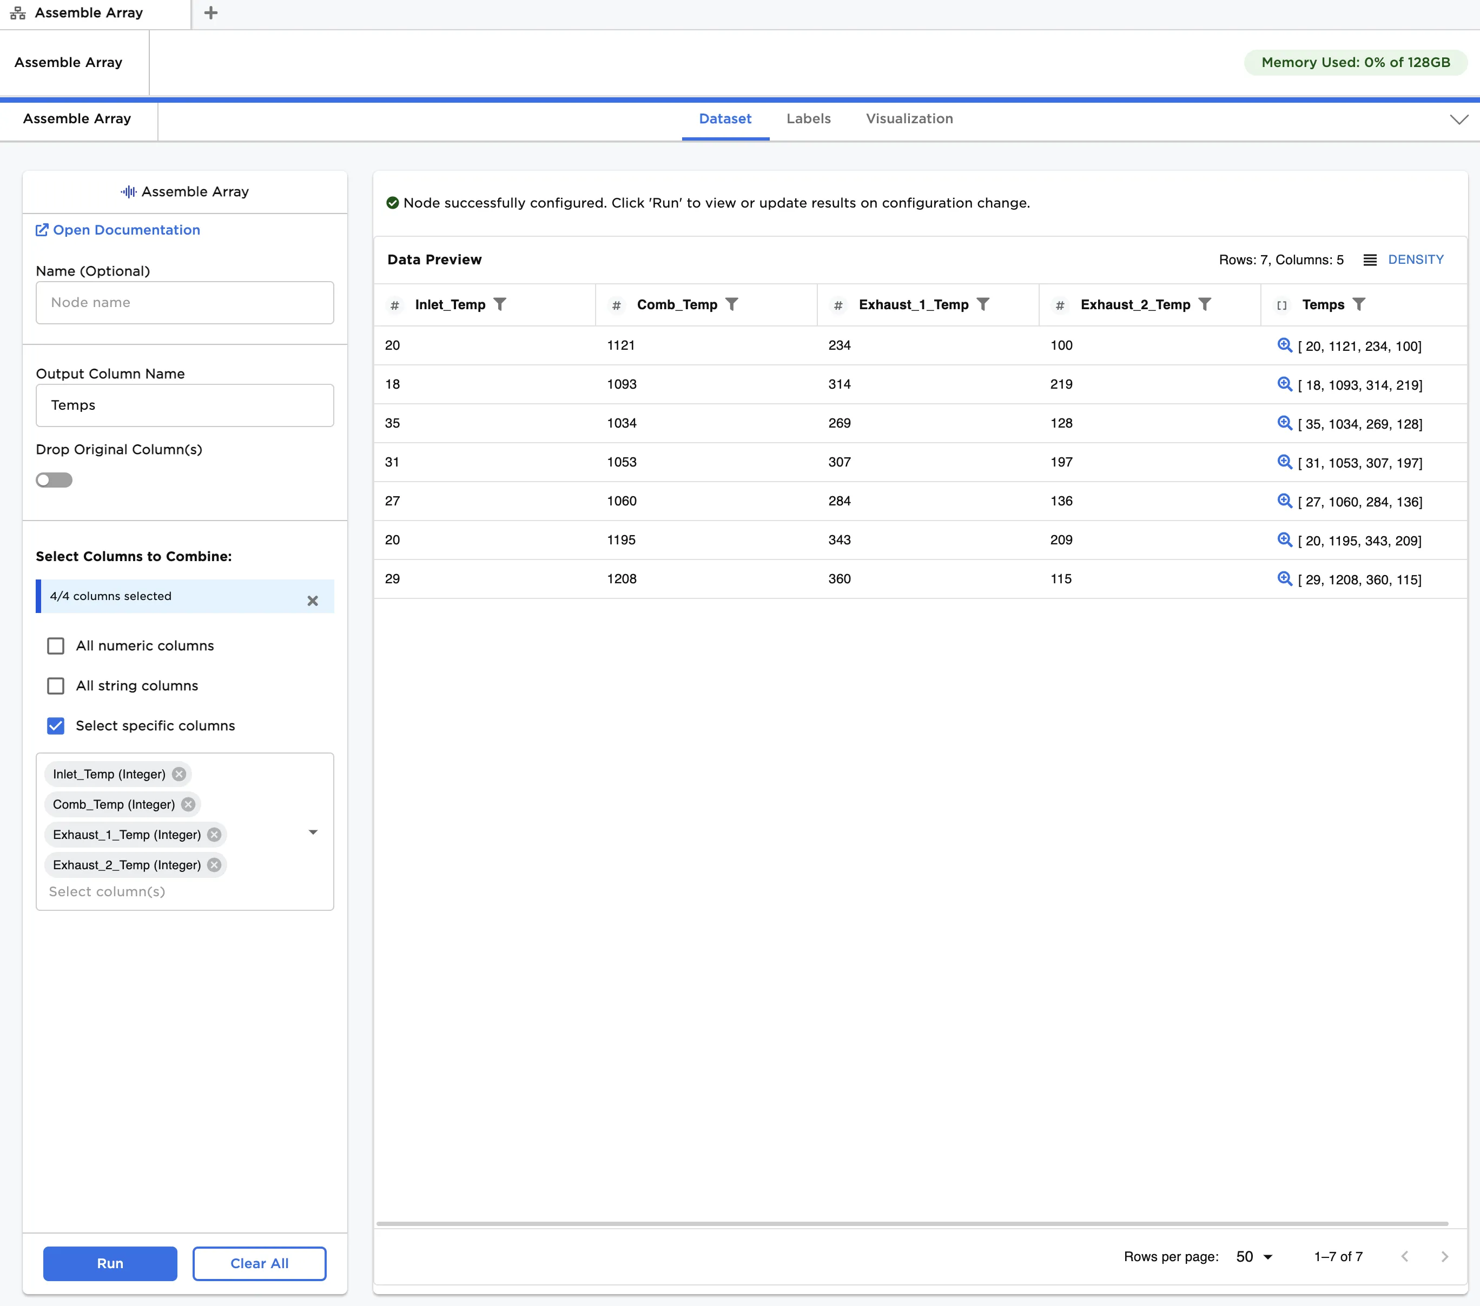This screenshot has height=1306, width=1480.
Task: Click the filter icon on Exhaust_2_Temp column
Action: click(1204, 304)
